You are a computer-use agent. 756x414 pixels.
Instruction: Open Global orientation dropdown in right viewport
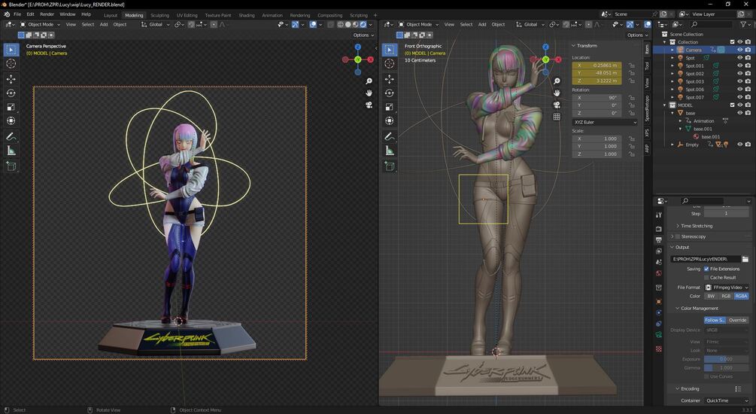point(530,25)
